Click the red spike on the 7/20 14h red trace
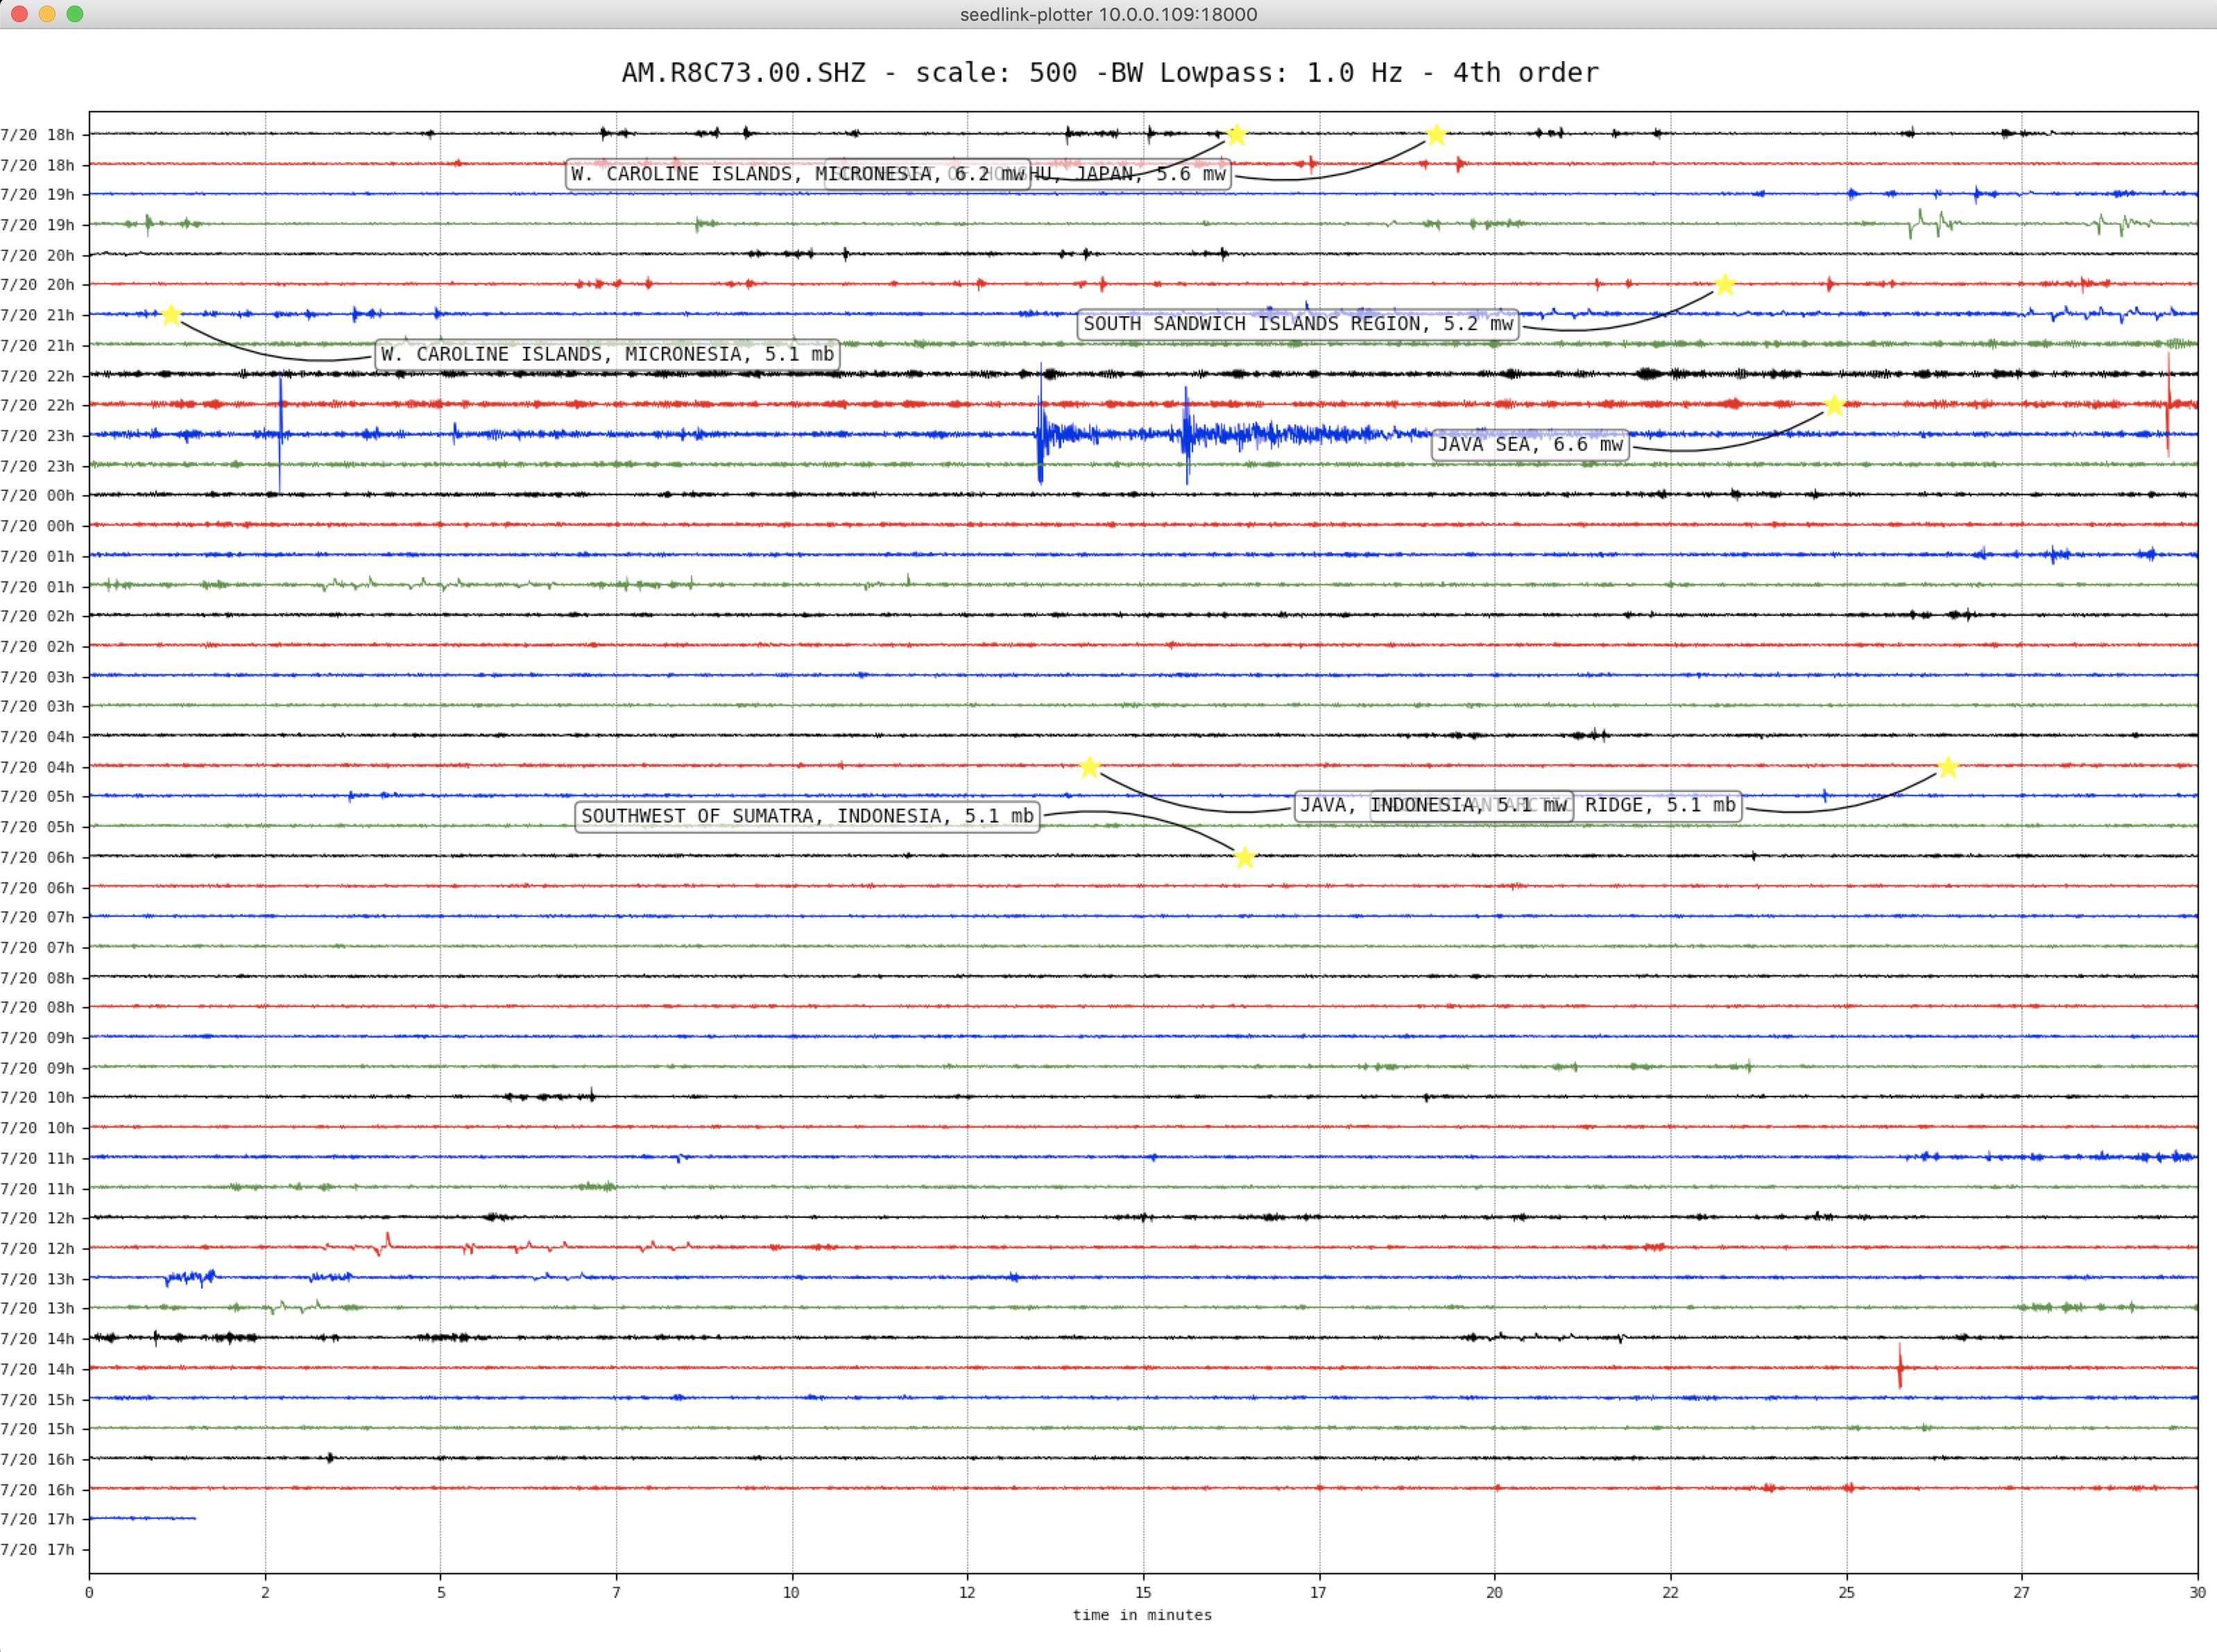The height and width of the screenshot is (1652, 2217). 1900,1366
